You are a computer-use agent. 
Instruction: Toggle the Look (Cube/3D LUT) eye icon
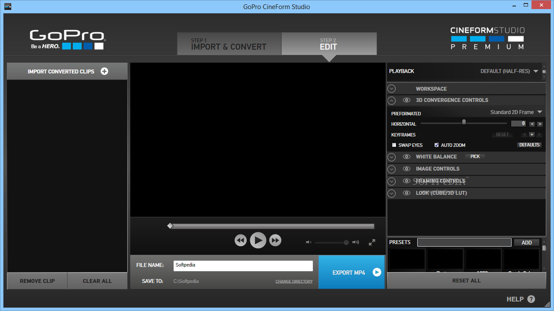coord(406,193)
